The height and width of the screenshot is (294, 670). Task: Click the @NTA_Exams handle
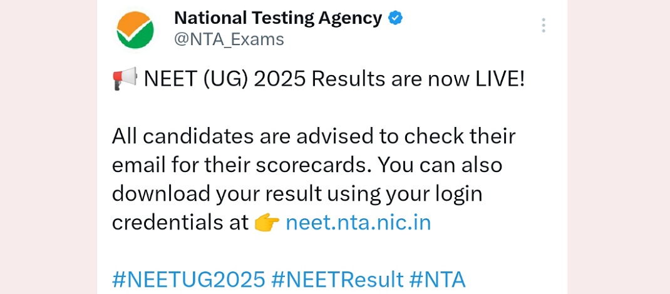[x=229, y=39]
